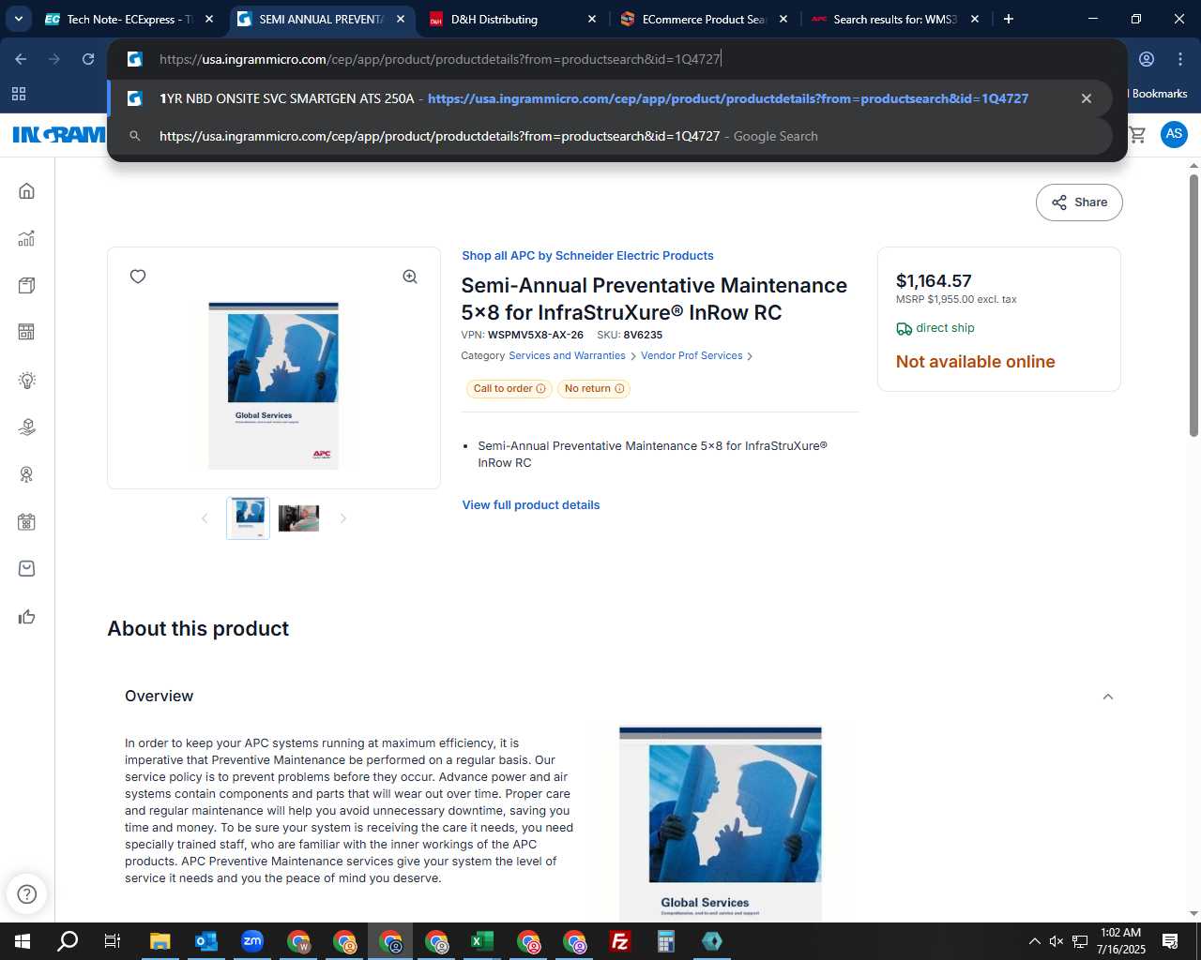The image size is (1201, 960).
Task: Open the hand-holding-box services icon in sidebar
Action: pos(26,427)
